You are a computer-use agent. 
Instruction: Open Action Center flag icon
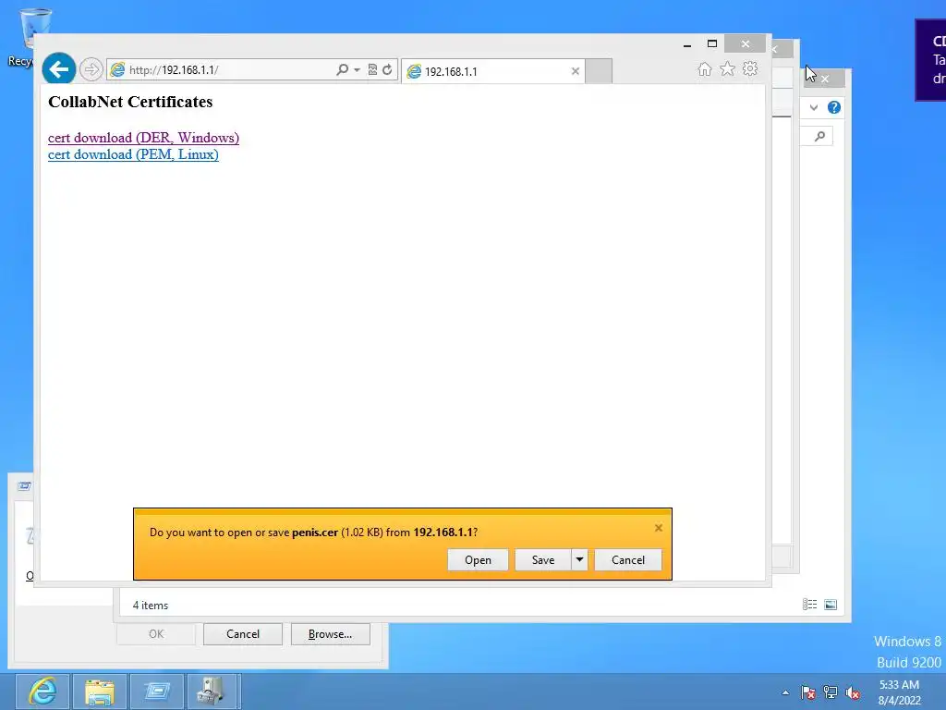point(807,692)
